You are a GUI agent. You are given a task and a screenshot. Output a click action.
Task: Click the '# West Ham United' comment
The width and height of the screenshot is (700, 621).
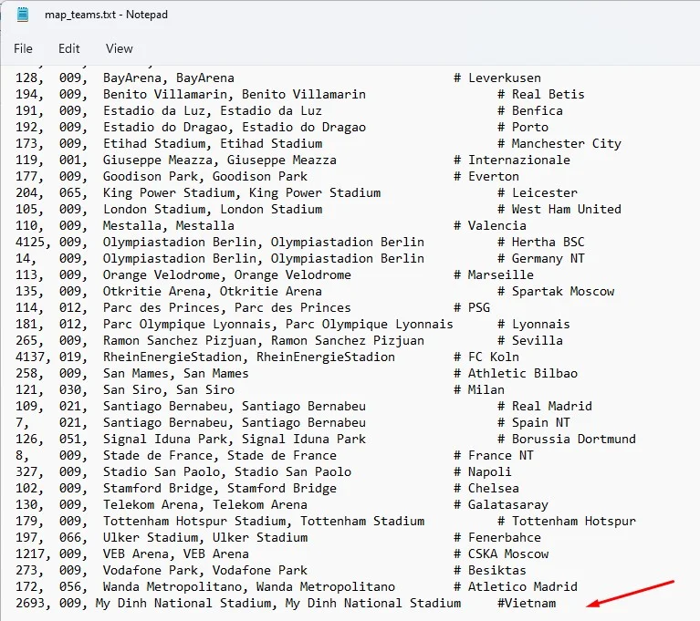click(x=559, y=209)
